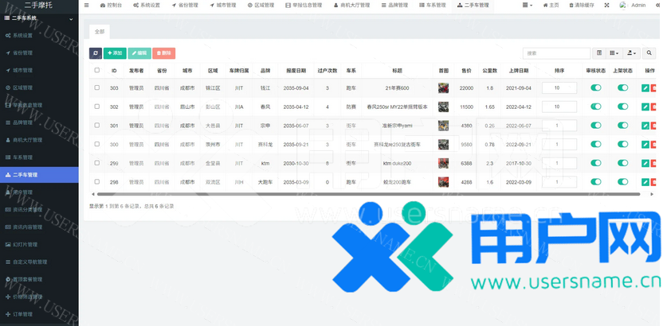Click the fullscreen icon in the top bar
663x326 pixels.
[x=606, y=5]
